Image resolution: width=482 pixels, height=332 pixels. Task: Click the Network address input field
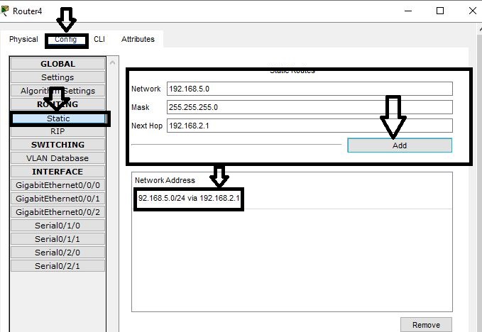pyautogui.click(x=310, y=89)
